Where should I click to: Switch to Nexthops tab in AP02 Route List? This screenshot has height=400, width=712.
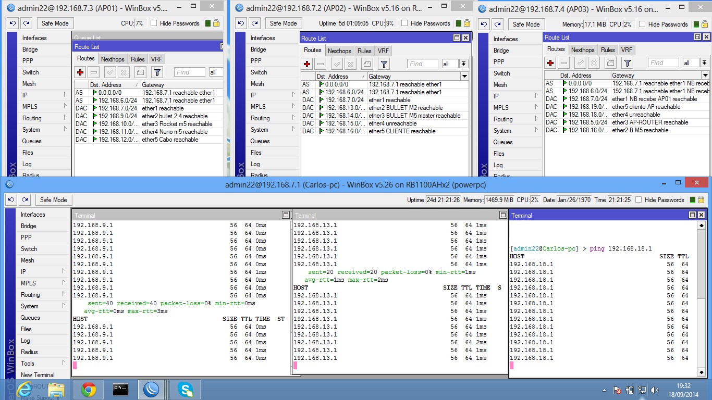point(339,51)
